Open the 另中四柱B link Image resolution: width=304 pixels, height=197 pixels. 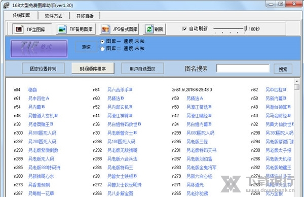(276, 90)
